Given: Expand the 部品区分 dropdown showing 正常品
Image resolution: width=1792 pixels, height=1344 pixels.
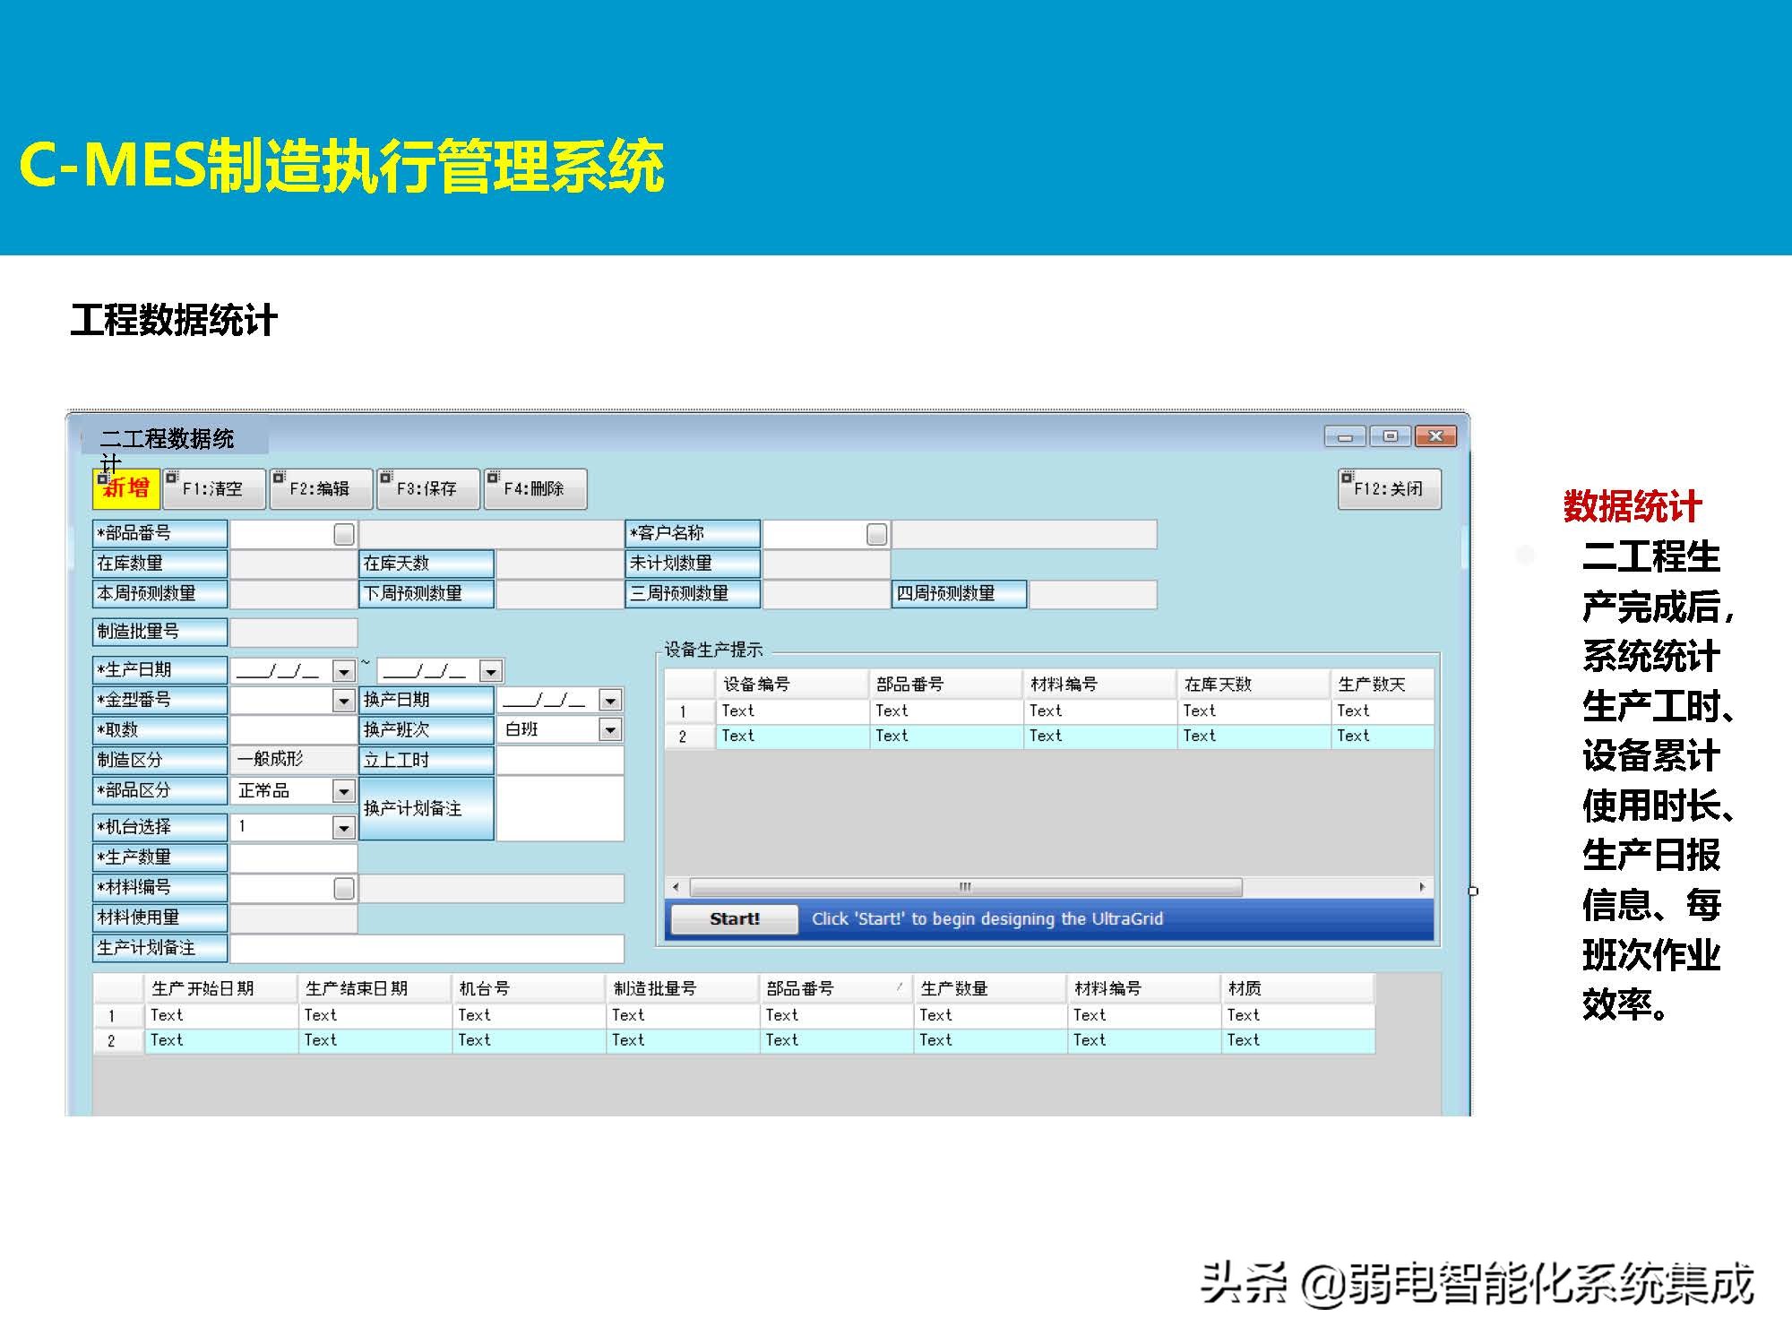Looking at the screenshot, I should [x=344, y=791].
